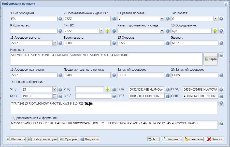Screen dimensions: 230x147
Task: Open the Аэродром вылета dropdown list
Action: point(54,43)
